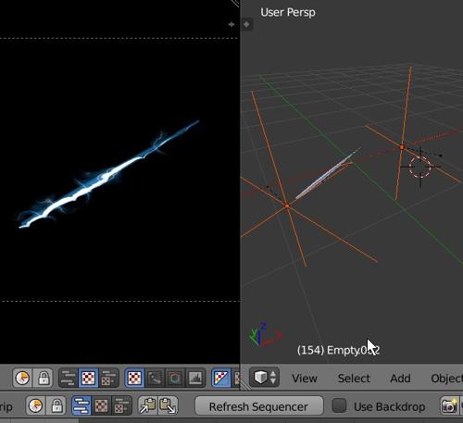463x423 pixels.
Task: Click the lightning bolt preview image
Action: [108, 175]
